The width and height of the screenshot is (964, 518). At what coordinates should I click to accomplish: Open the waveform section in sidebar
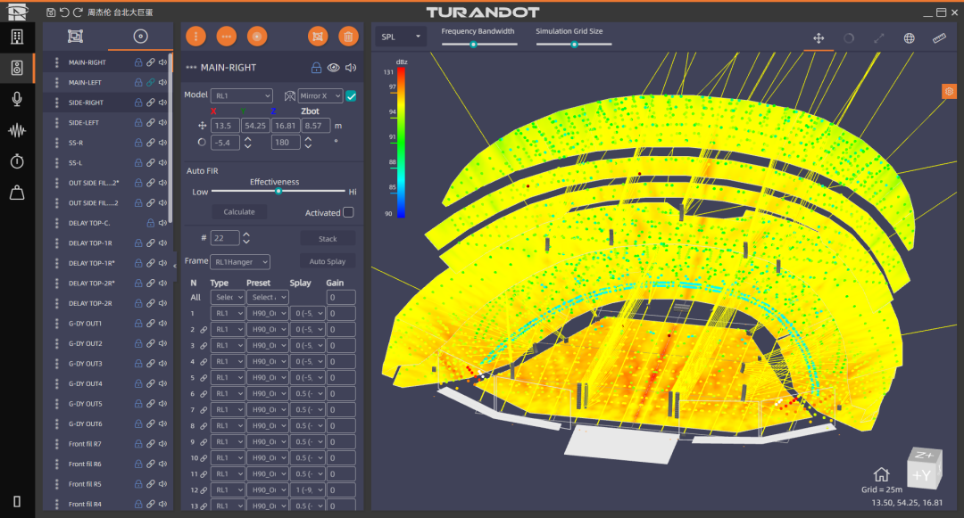click(17, 130)
